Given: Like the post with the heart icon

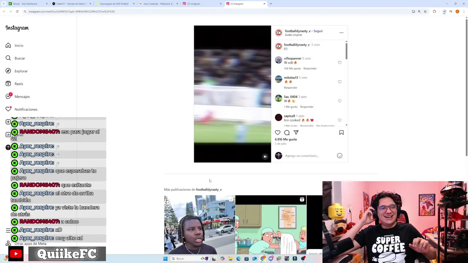Looking at the screenshot, I should click(x=278, y=133).
